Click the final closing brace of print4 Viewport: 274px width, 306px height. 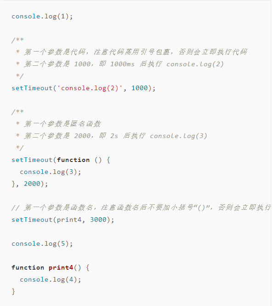click(13, 292)
